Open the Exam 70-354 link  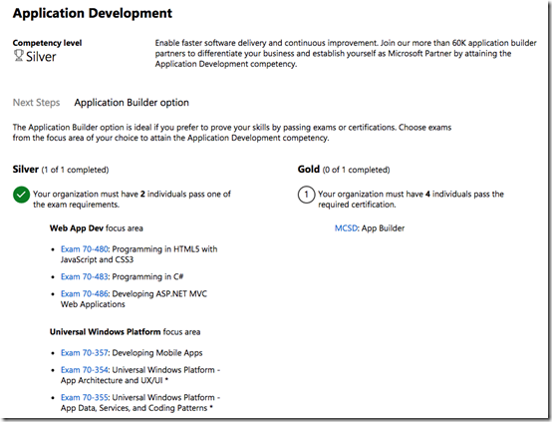tap(84, 370)
